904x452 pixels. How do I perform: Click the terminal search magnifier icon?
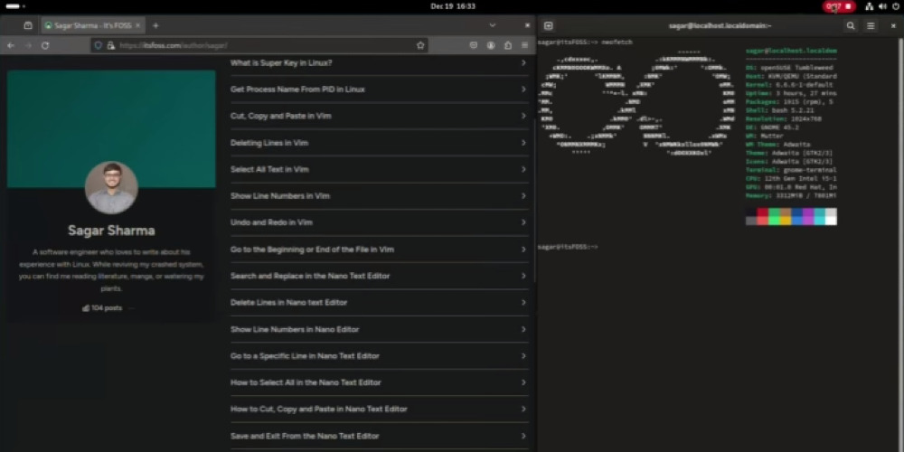[x=851, y=26]
